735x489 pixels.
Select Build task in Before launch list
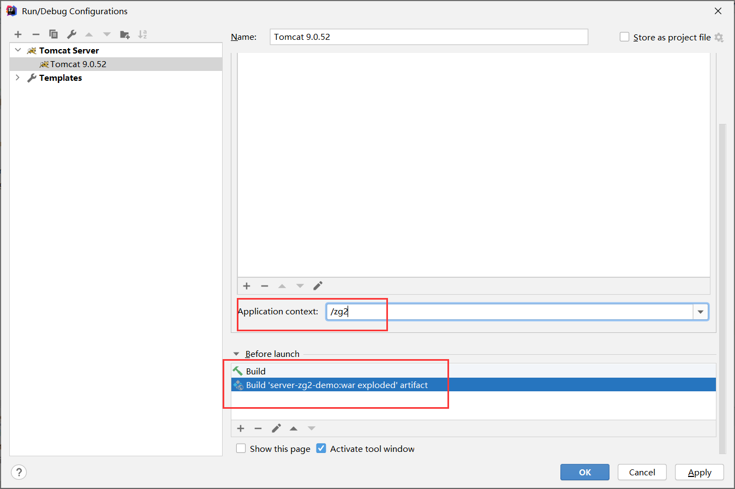tap(473, 371)
